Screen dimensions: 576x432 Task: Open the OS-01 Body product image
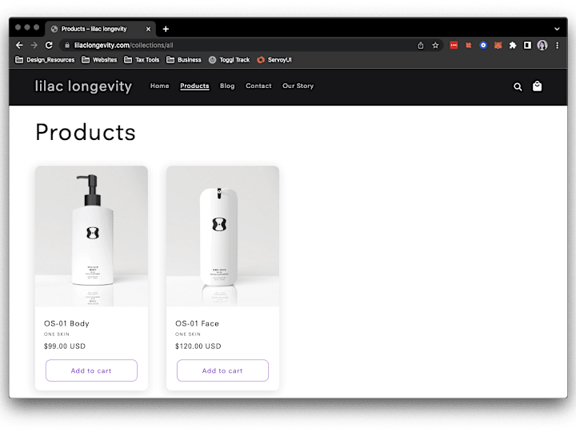[91, 236]
